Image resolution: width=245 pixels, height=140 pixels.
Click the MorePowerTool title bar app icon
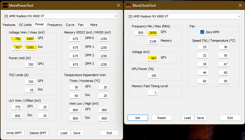tap(5, 6)
